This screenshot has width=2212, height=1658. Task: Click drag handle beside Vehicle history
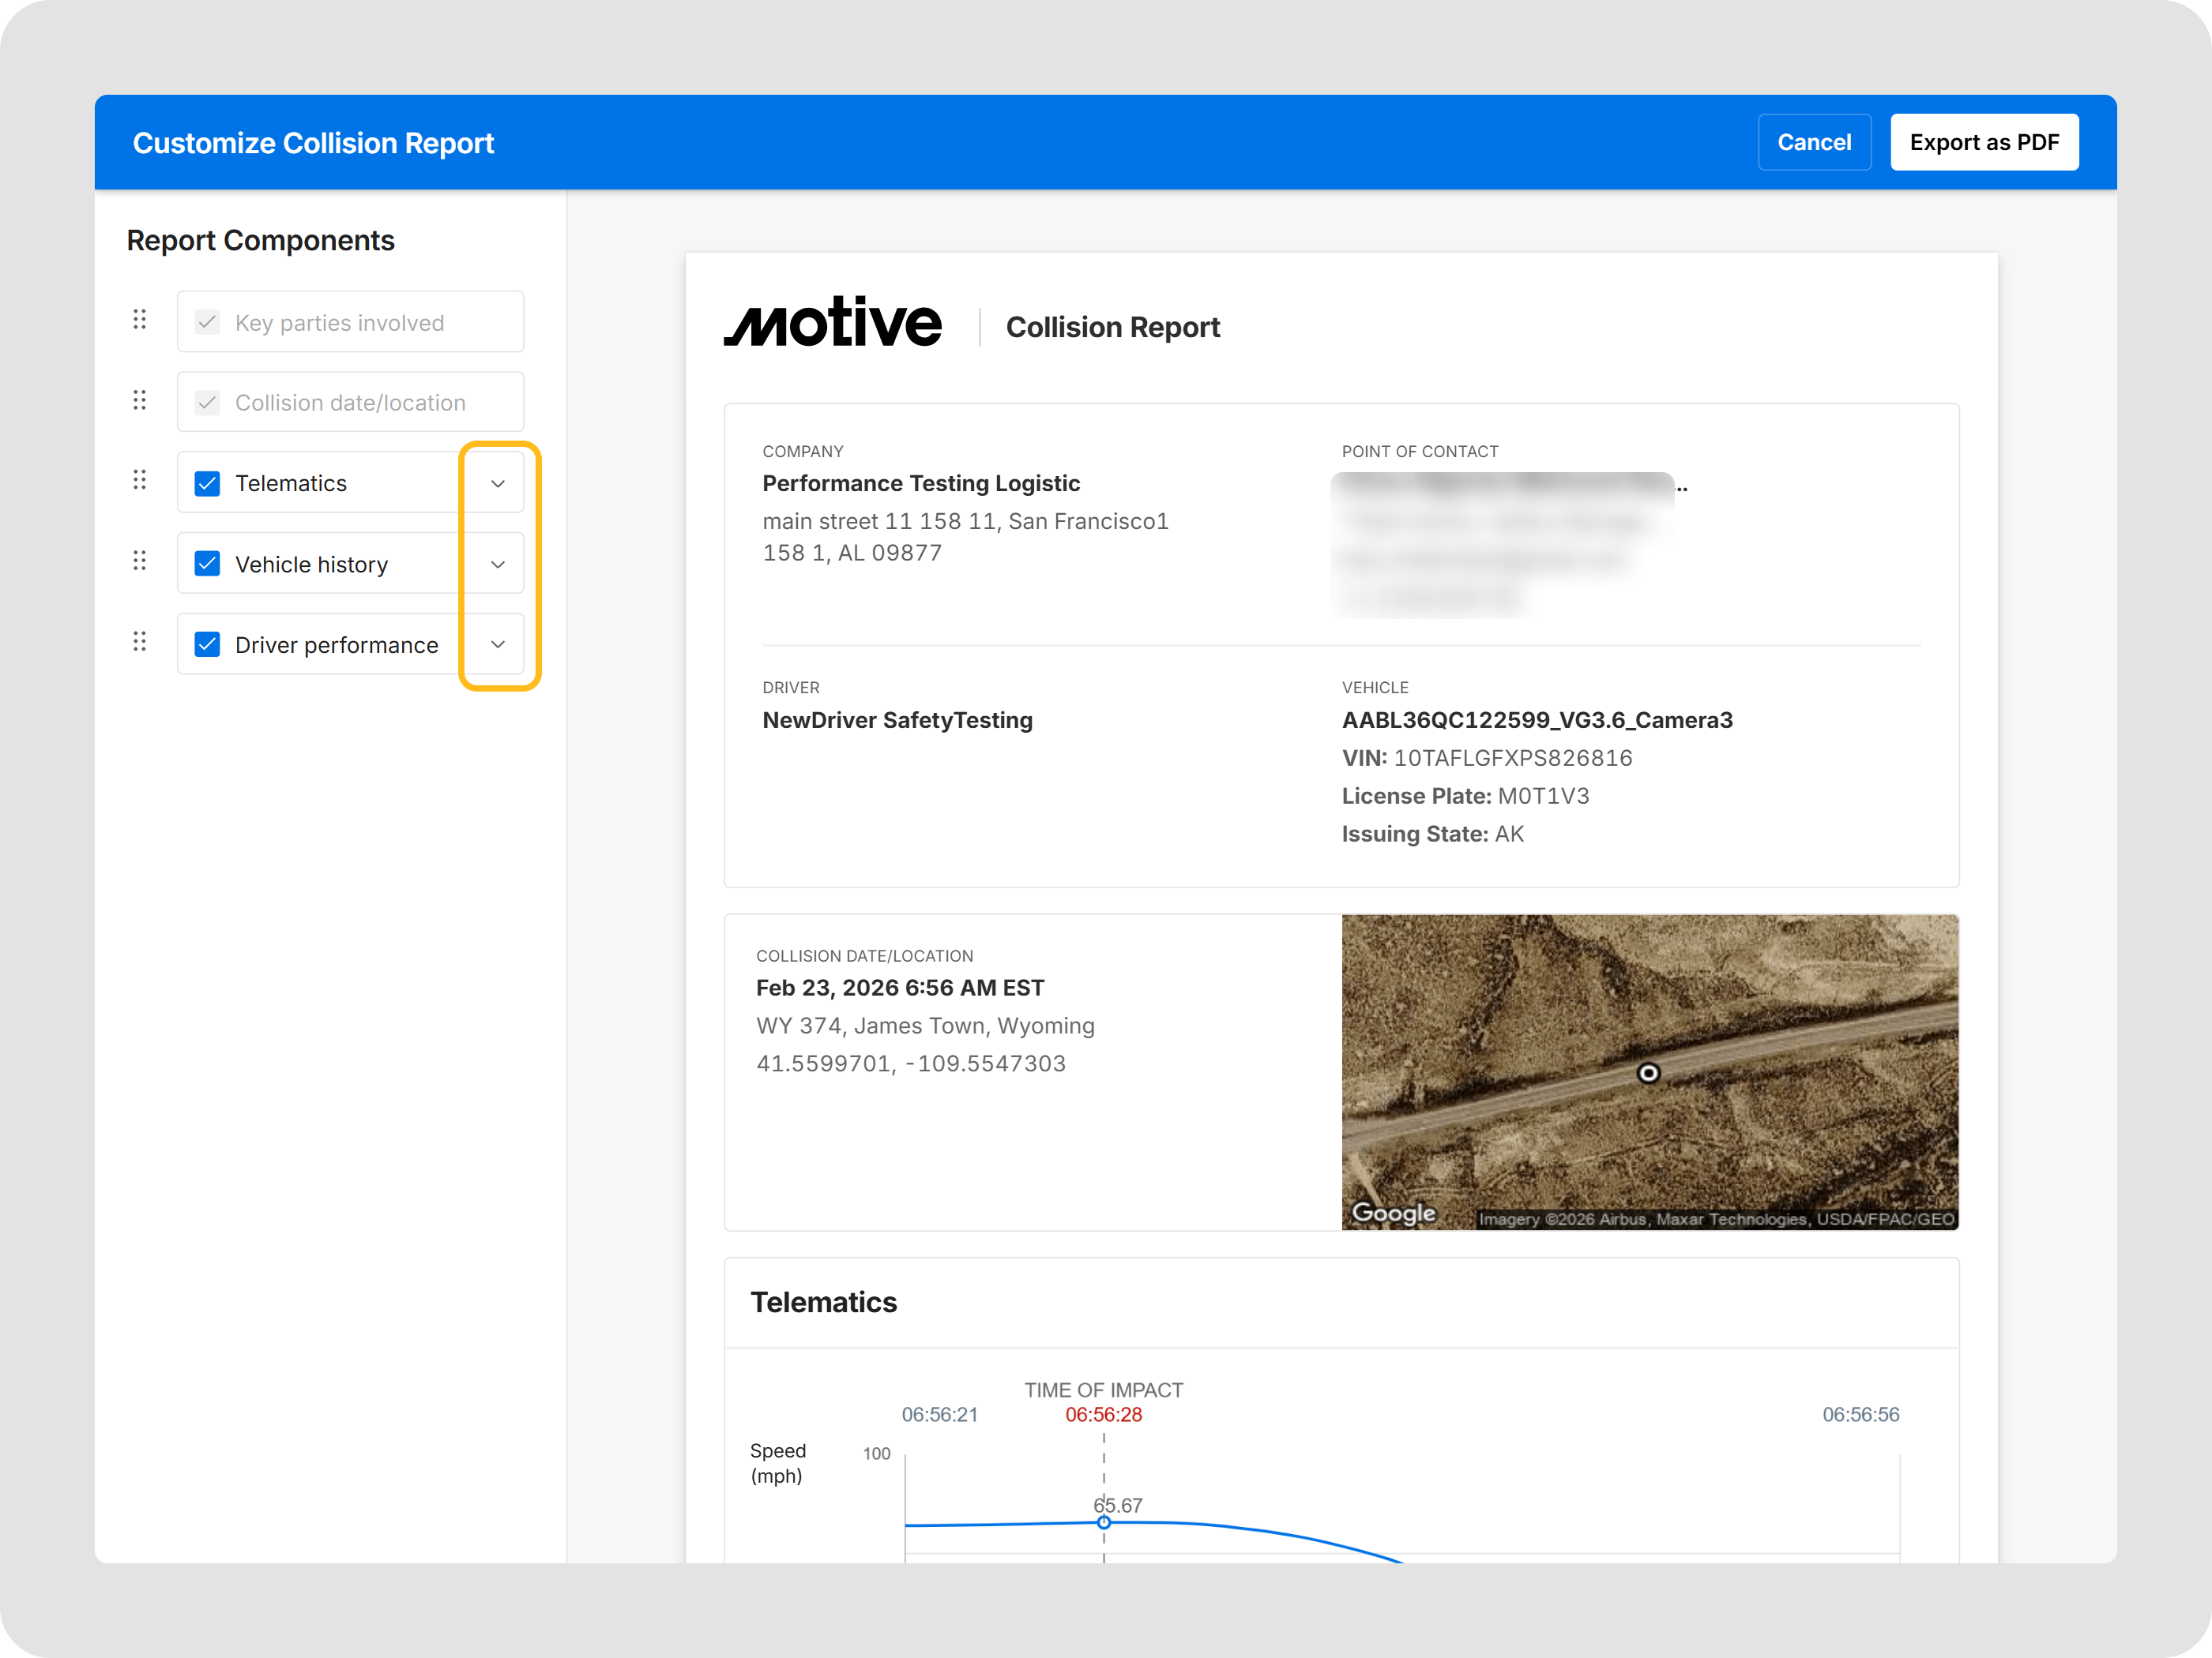point(140,561)
